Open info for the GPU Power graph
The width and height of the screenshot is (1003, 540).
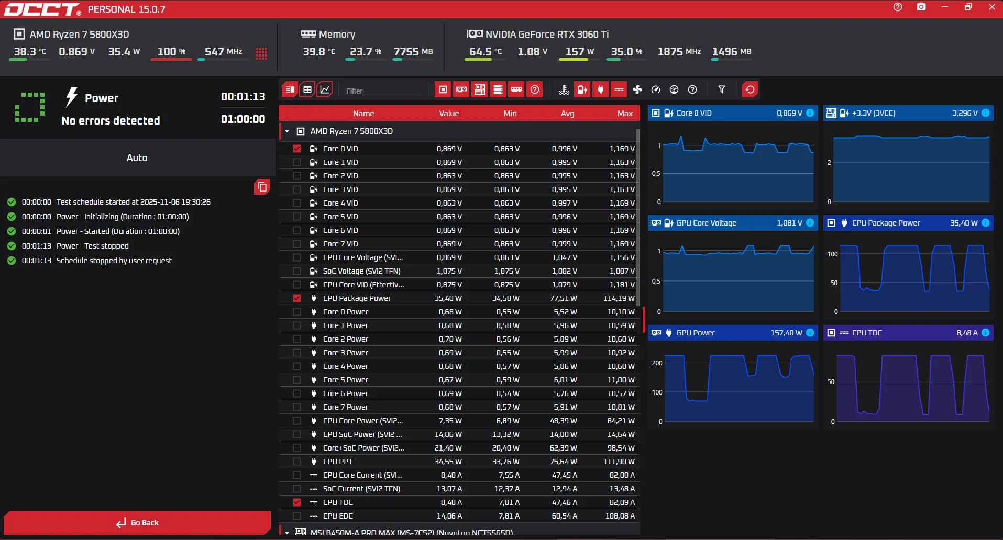point(810,333)
